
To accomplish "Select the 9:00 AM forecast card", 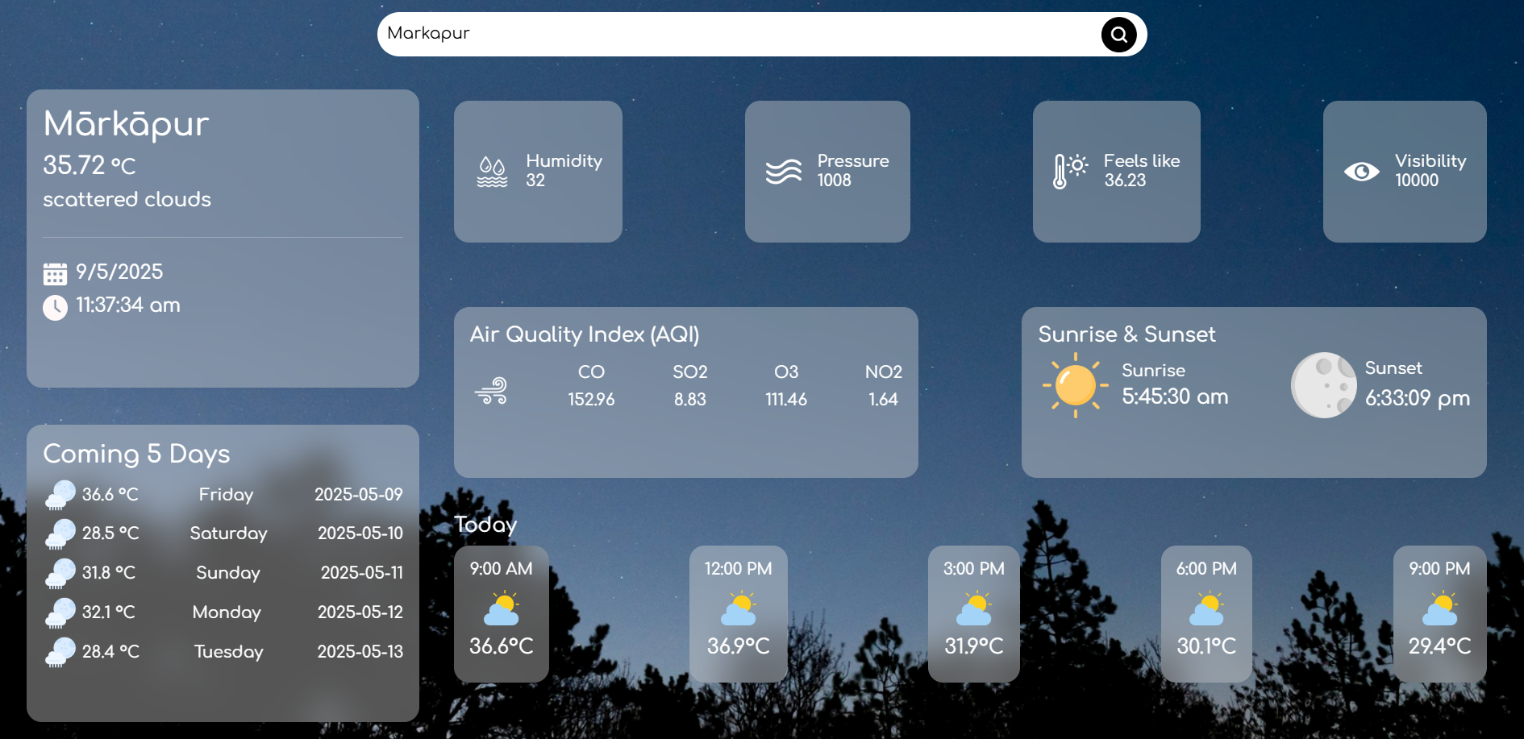I will 501,613.
